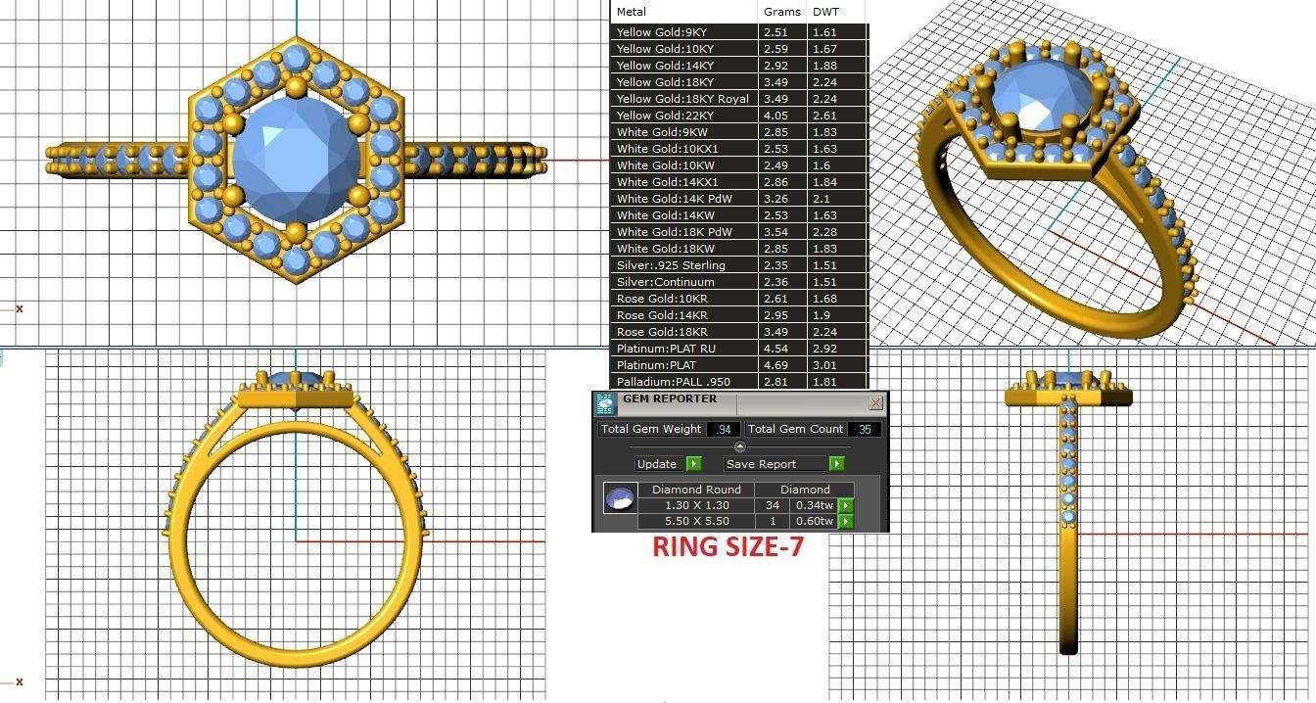Select the 'White Gold:18KW' row

tap(739, 249)
